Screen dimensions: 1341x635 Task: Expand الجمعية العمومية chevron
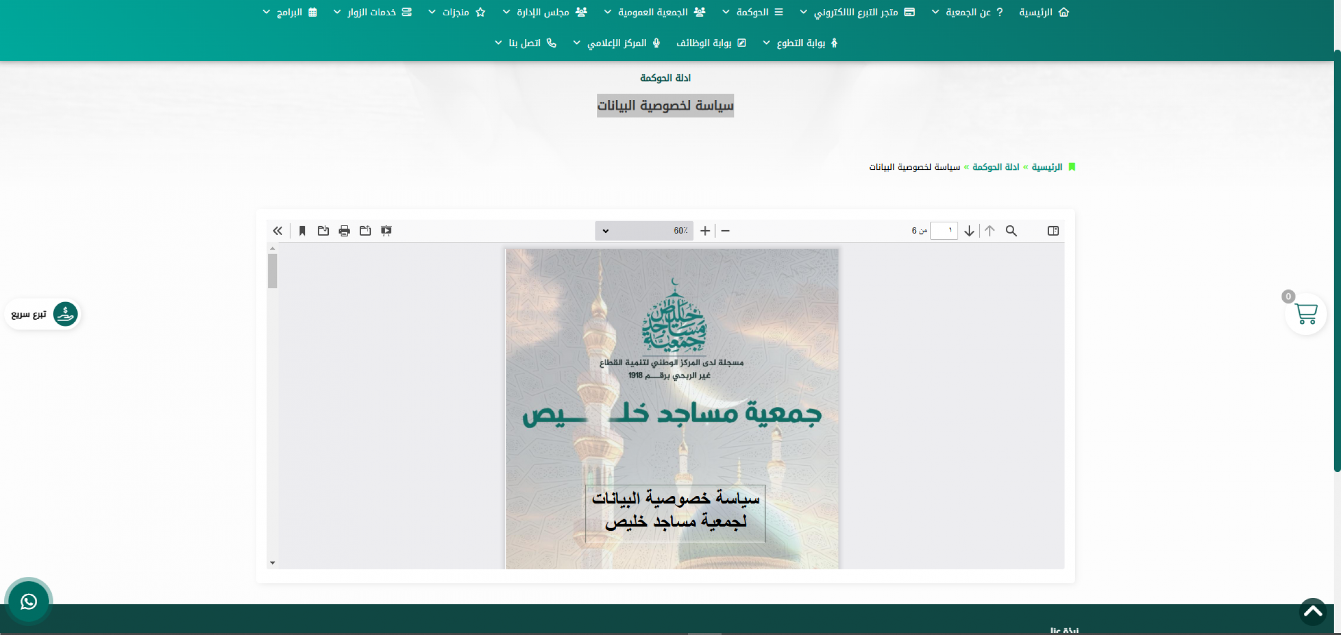607,12
